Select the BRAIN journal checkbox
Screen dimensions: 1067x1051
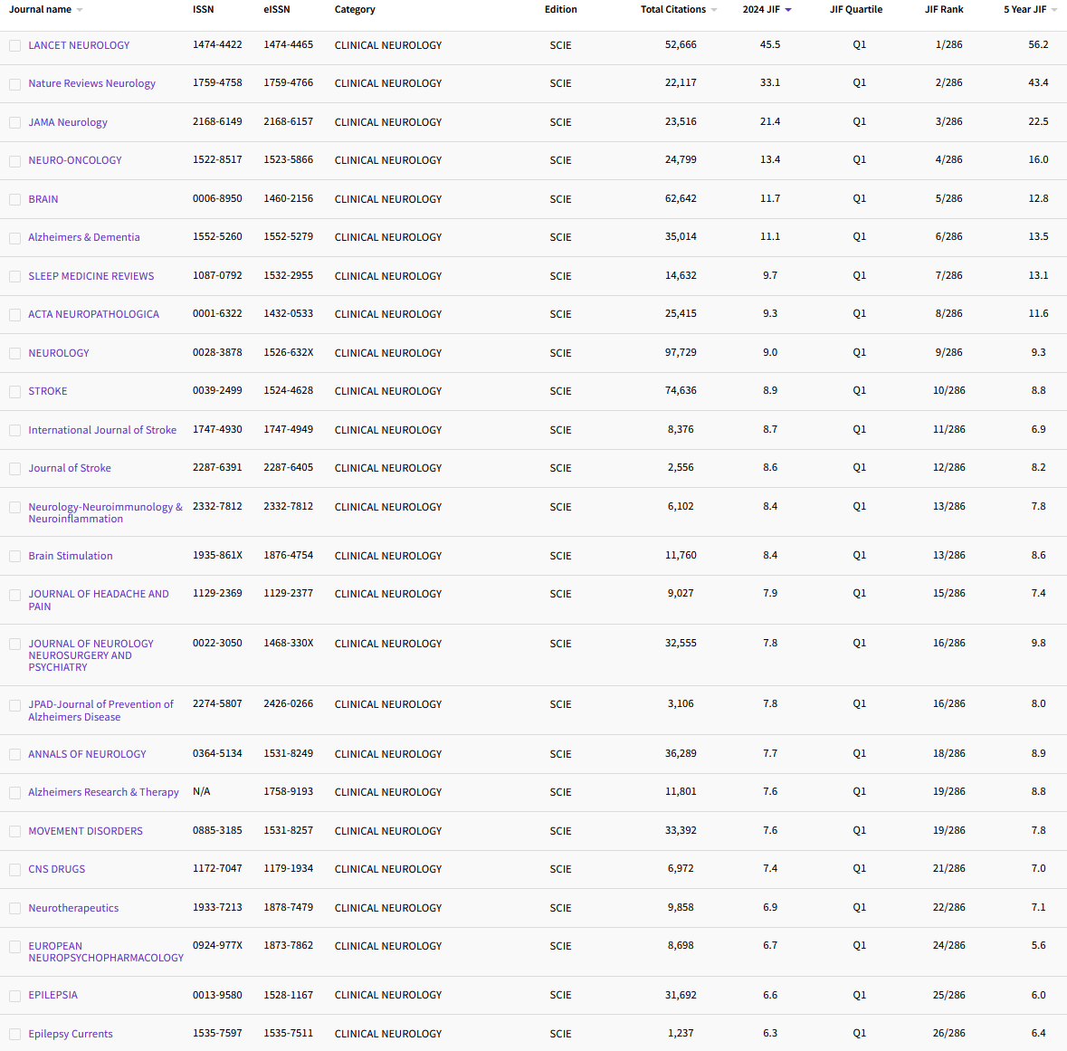tap(14, 199)
